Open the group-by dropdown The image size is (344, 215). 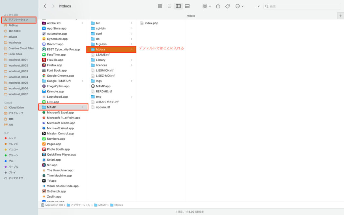(x=207, y=6)
